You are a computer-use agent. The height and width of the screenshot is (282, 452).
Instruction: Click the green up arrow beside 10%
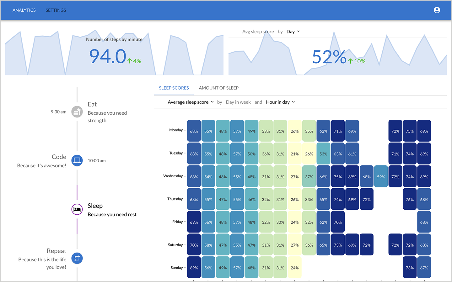click(351, 61)
